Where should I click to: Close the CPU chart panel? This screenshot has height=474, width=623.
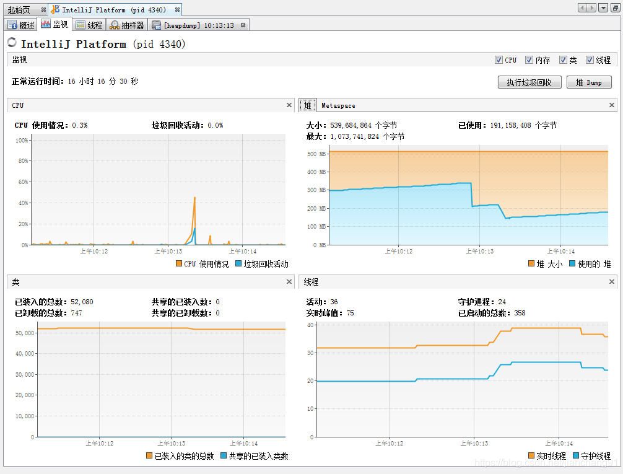coord(289,105)
